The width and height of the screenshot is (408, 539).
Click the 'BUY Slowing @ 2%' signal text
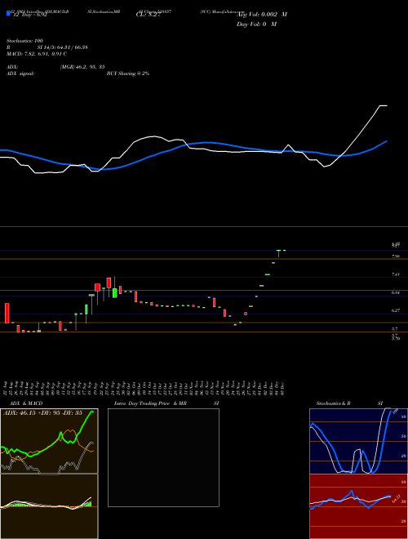[x=128, y=73]
